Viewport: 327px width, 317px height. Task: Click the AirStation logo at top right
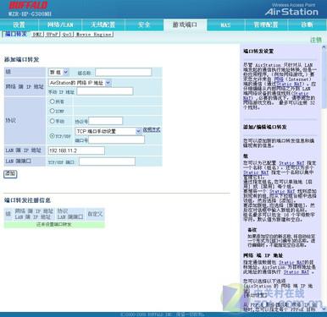[x=291, y=12]
